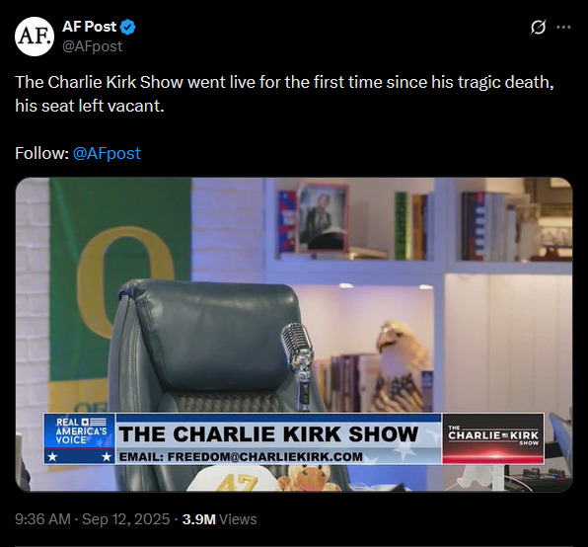Click the freedom@charliekirk.com email line
588x547 pixels.
click(241, 456)
